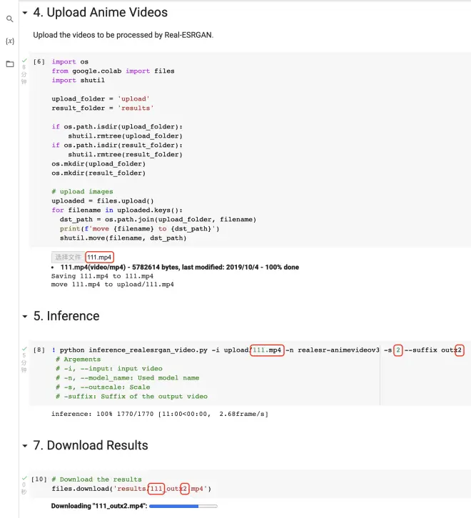Open the search icon in the left sidebar

pyautogui.click(x=10, y=19)
